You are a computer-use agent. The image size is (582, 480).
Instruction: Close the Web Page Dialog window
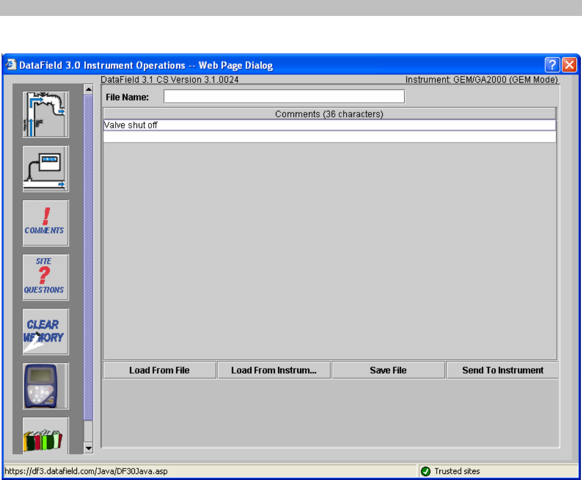tap(569, 64)
